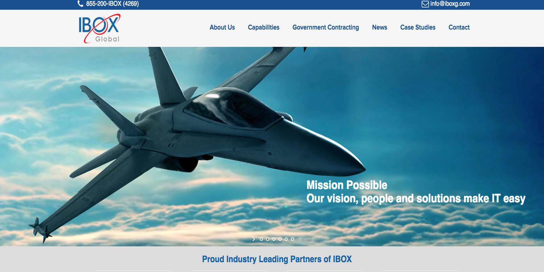Jump to the fourth slide dot
The image size is (544, 272).
280,239
